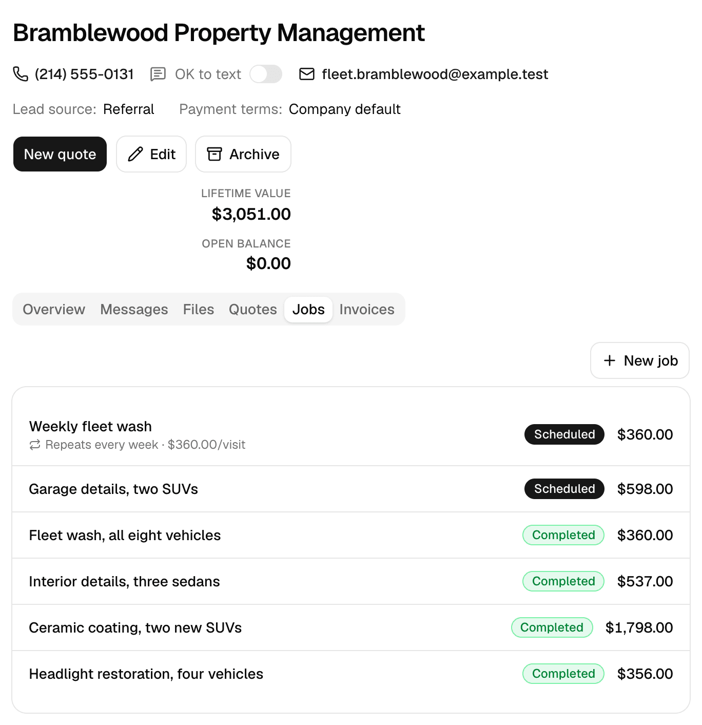Click the plus icon on New job
This screenshot has width=702, height=725.
coord(610,360)
